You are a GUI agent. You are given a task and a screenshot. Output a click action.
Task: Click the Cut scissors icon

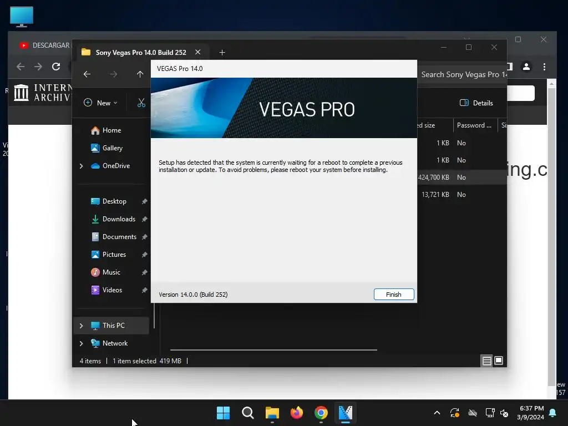pos(141,103)
